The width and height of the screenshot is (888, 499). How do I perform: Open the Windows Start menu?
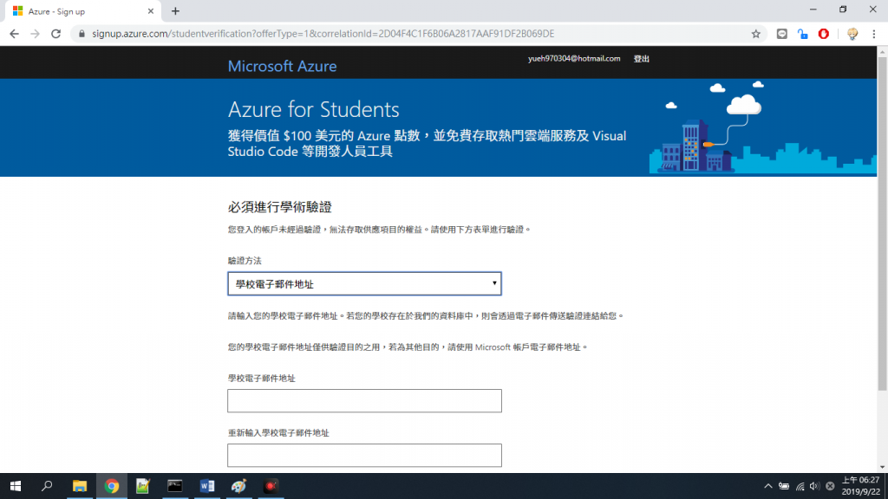click(x=16, y=486)
